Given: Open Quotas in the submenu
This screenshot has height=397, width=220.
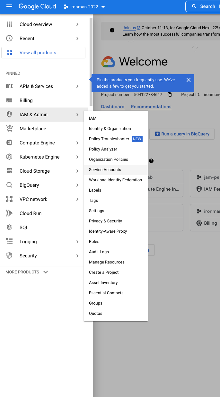Looking at the screenshot, I should click(116, 314).
